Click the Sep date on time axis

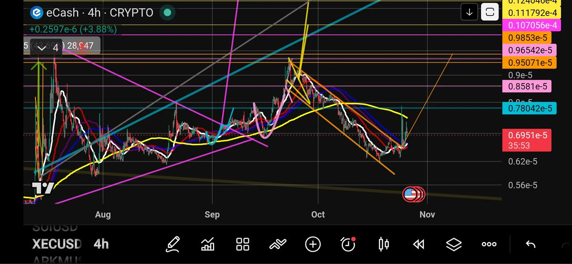[x=212, y=214]
